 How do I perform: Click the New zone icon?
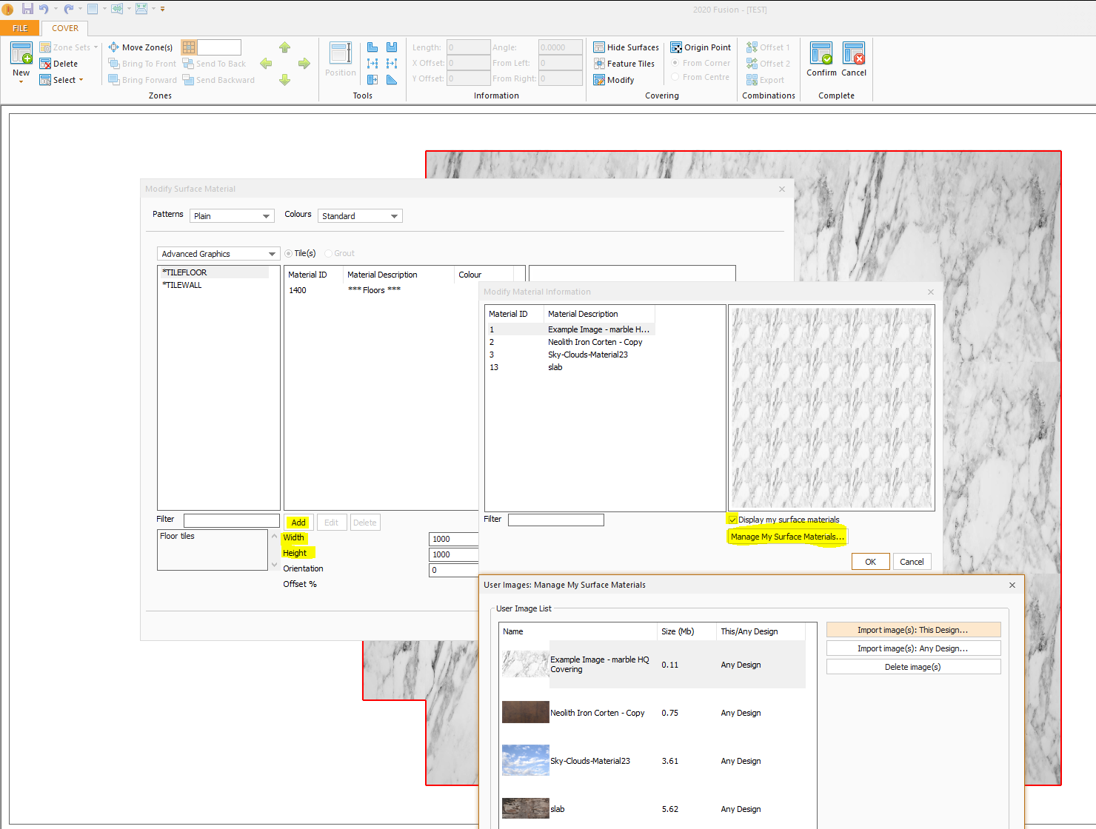click(21, 55)
